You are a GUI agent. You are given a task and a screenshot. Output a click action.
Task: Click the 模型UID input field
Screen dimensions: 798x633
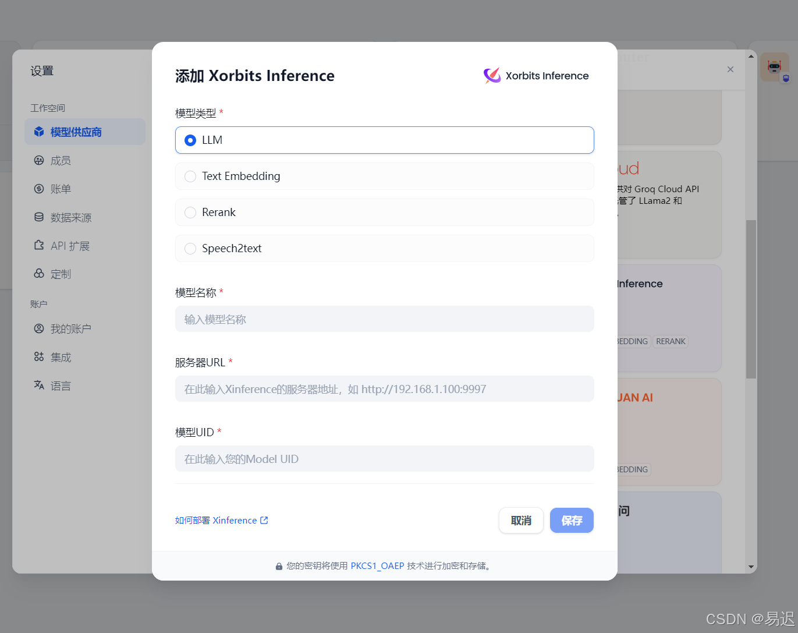click(x=384, y=459)
